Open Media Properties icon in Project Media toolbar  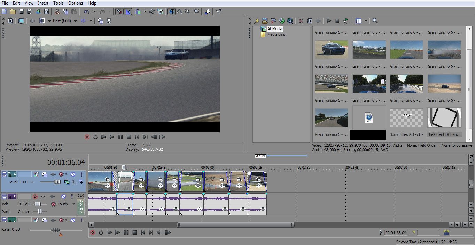click(x=310, y=21)
